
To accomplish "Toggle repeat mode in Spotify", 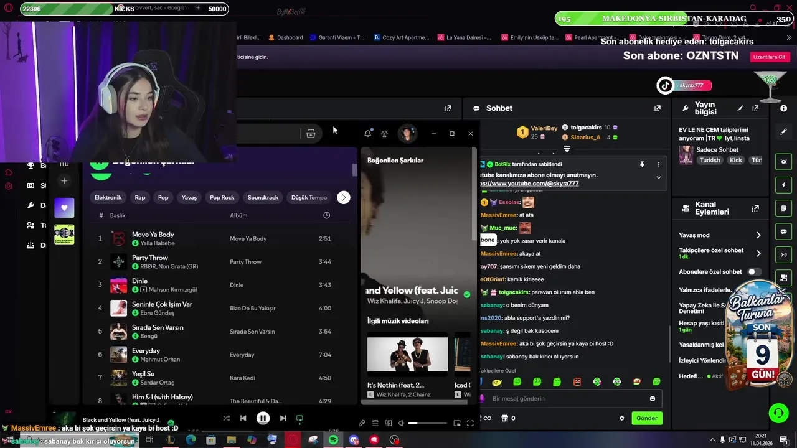I will point(299,419).
